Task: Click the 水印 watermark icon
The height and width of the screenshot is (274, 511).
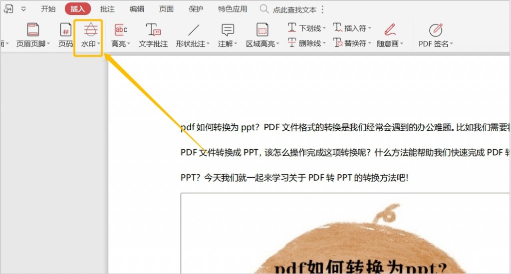Action: pos(91,29)
